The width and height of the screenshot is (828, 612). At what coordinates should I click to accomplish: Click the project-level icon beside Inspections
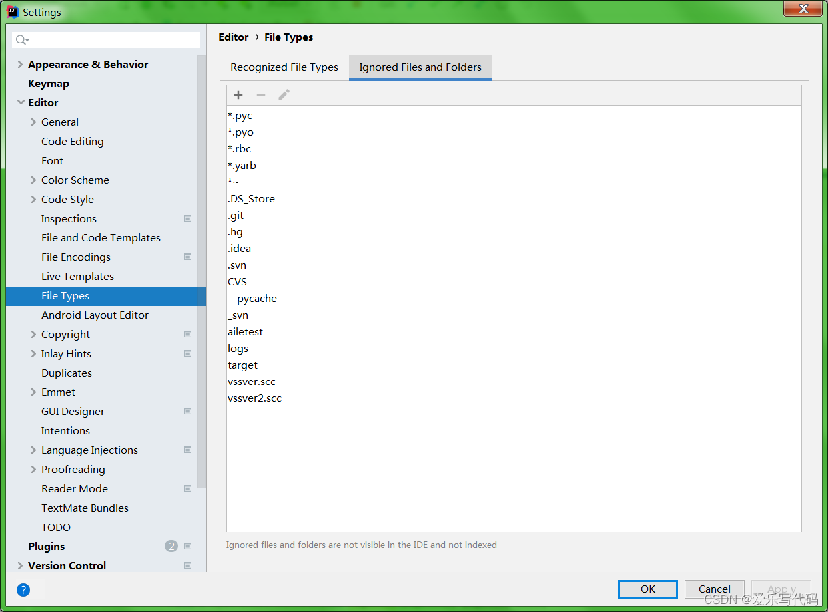pyautogui.click(x=188, y=218)
